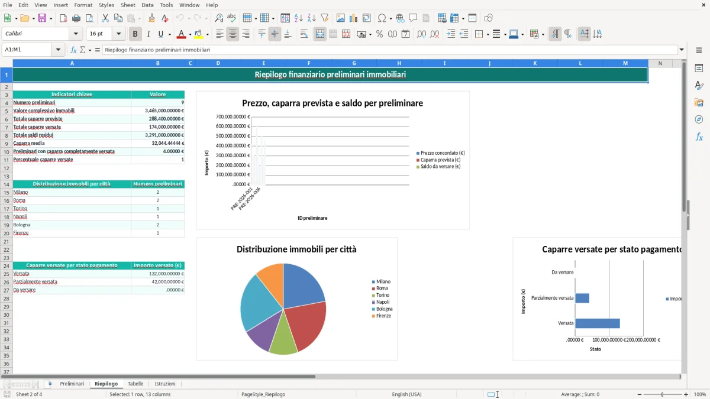The image size is (710, 399).
Task: Click the Increase Indent icon
Action: [451, 34]
